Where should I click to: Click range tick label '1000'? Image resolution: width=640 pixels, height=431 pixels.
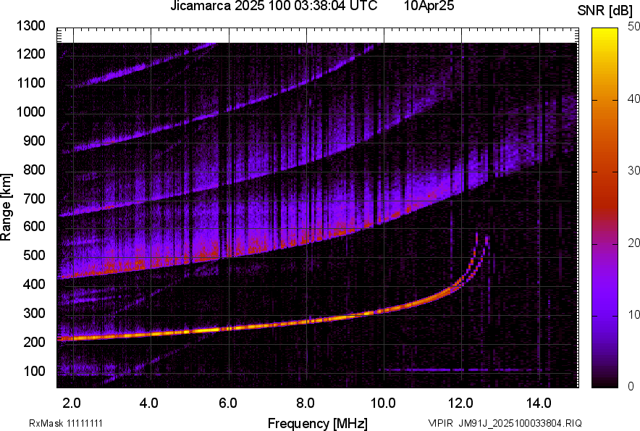coord(30,112)
